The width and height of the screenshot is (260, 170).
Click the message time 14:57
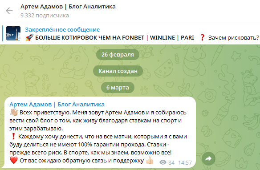pyautogui.click(x=185, y=163)
